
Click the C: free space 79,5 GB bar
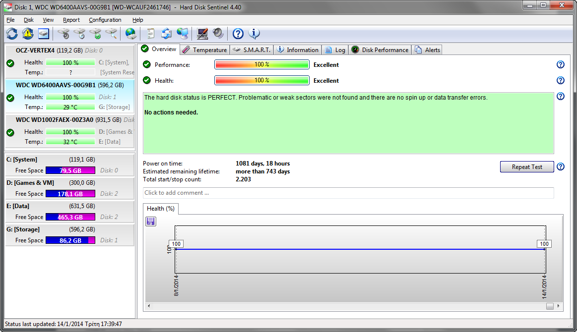click(x=70, y=170)
